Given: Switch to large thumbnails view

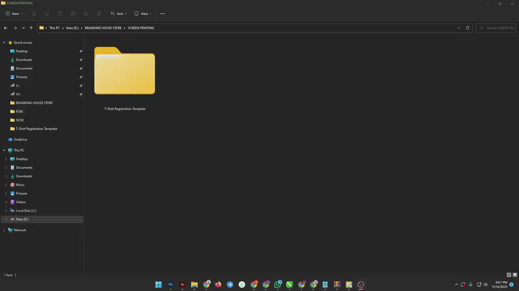Looking at the screenshot, I should click(515, 275).
